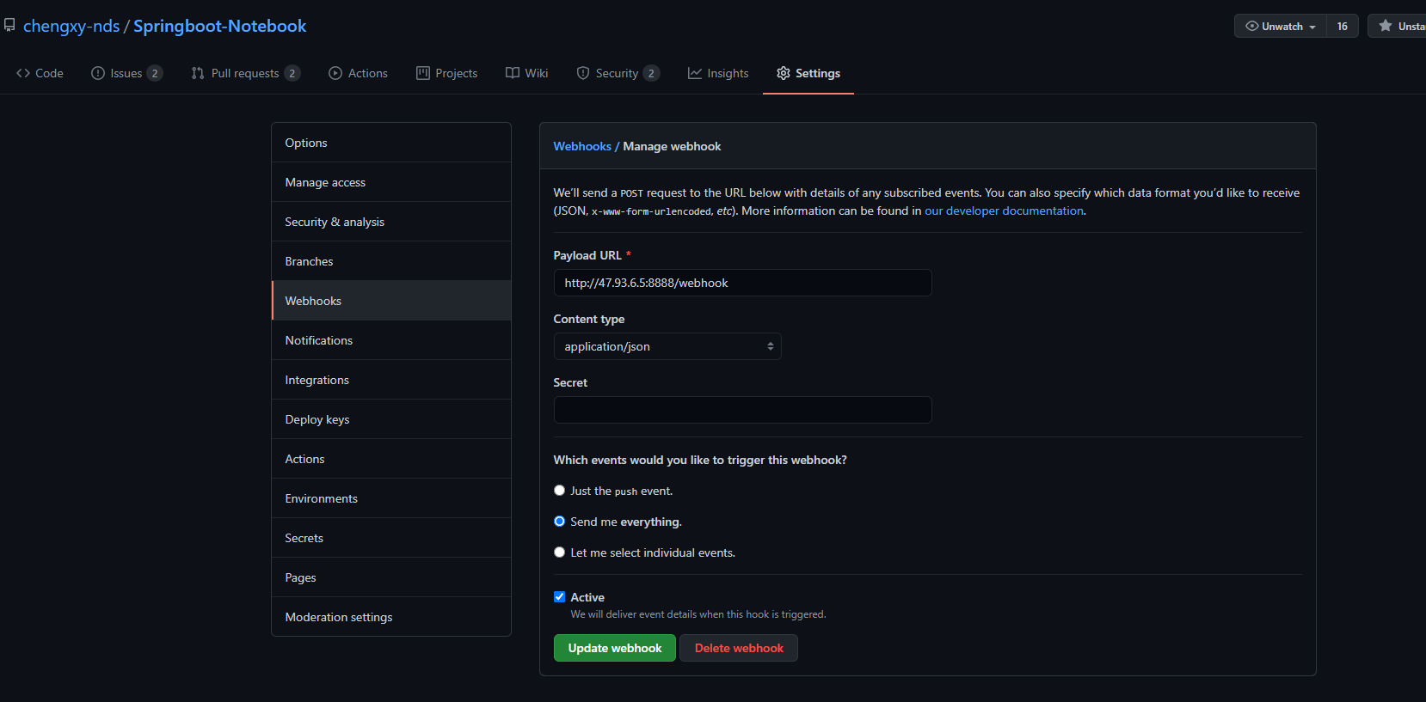Open Notifications settings

tap(391, 340)
